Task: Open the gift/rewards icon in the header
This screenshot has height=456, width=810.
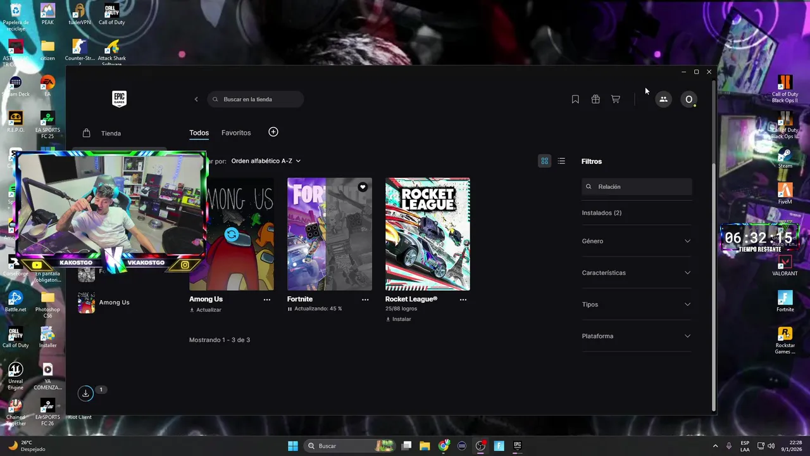Action: tap(595, 99)
